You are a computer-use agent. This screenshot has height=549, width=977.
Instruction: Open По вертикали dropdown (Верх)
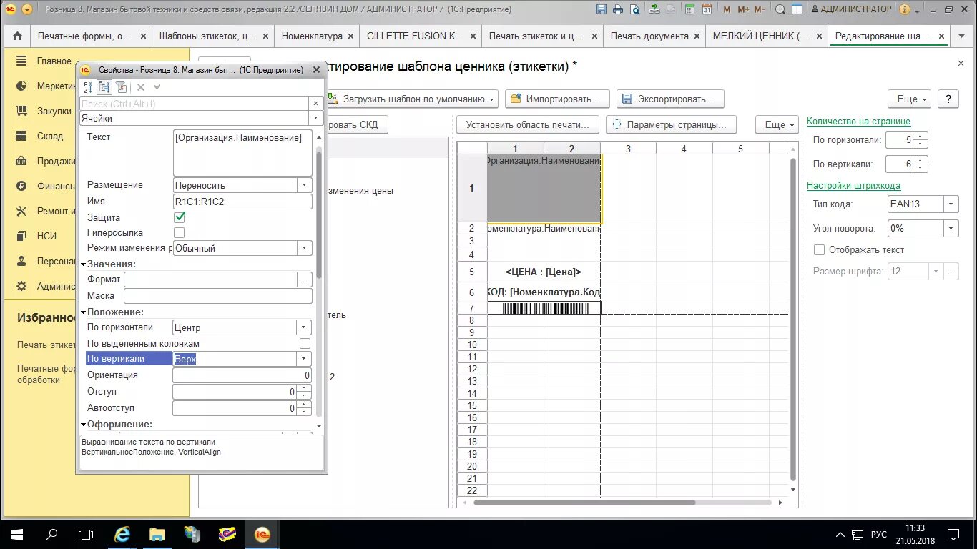305,359
